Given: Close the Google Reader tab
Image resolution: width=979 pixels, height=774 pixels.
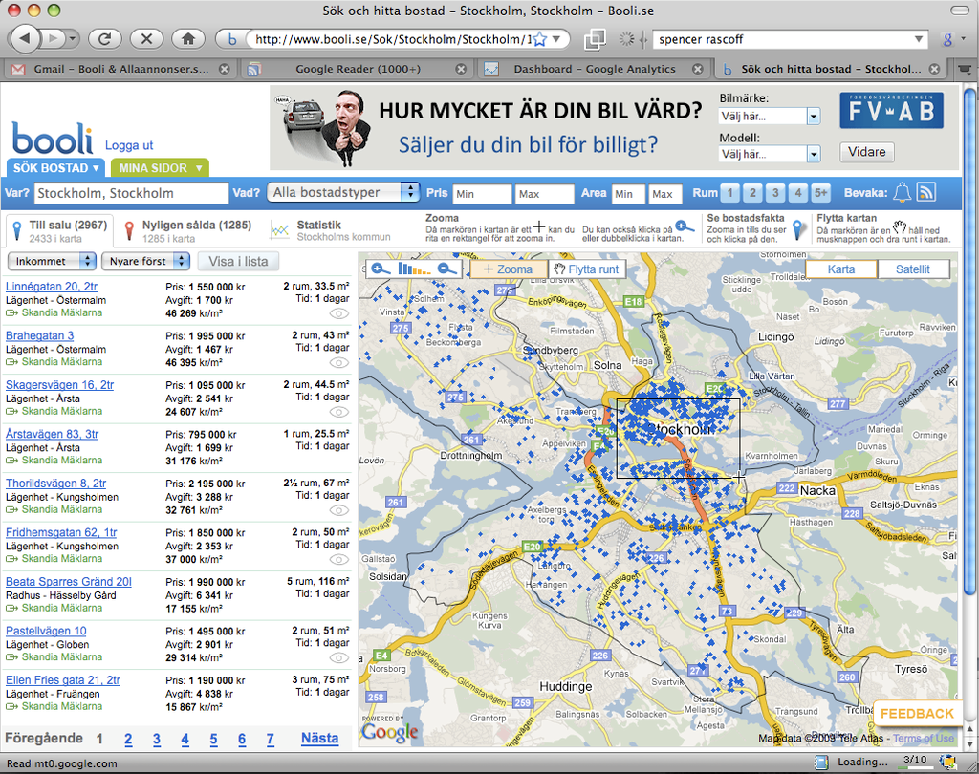Looking at the screenshot, I should tap(461, 69).
